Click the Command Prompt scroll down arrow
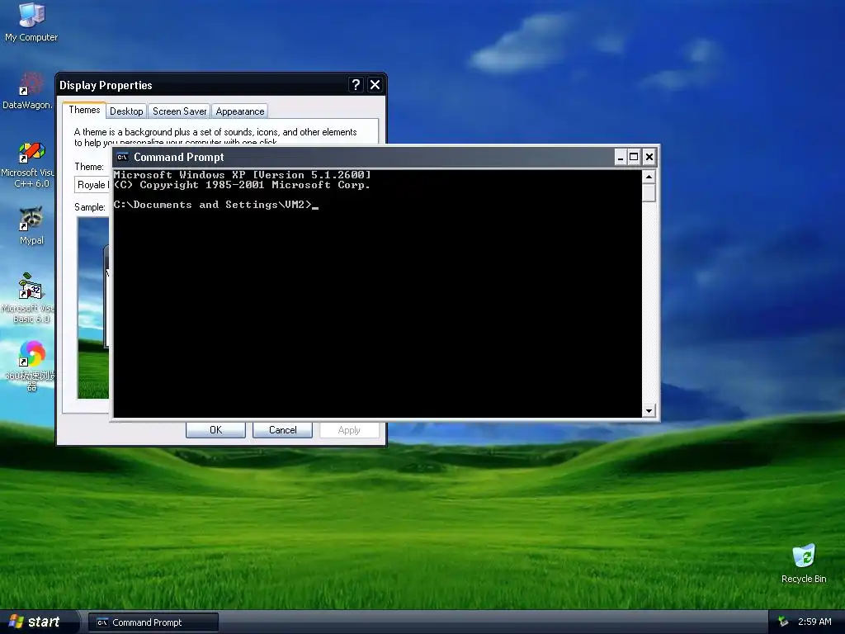 point(649,411)
